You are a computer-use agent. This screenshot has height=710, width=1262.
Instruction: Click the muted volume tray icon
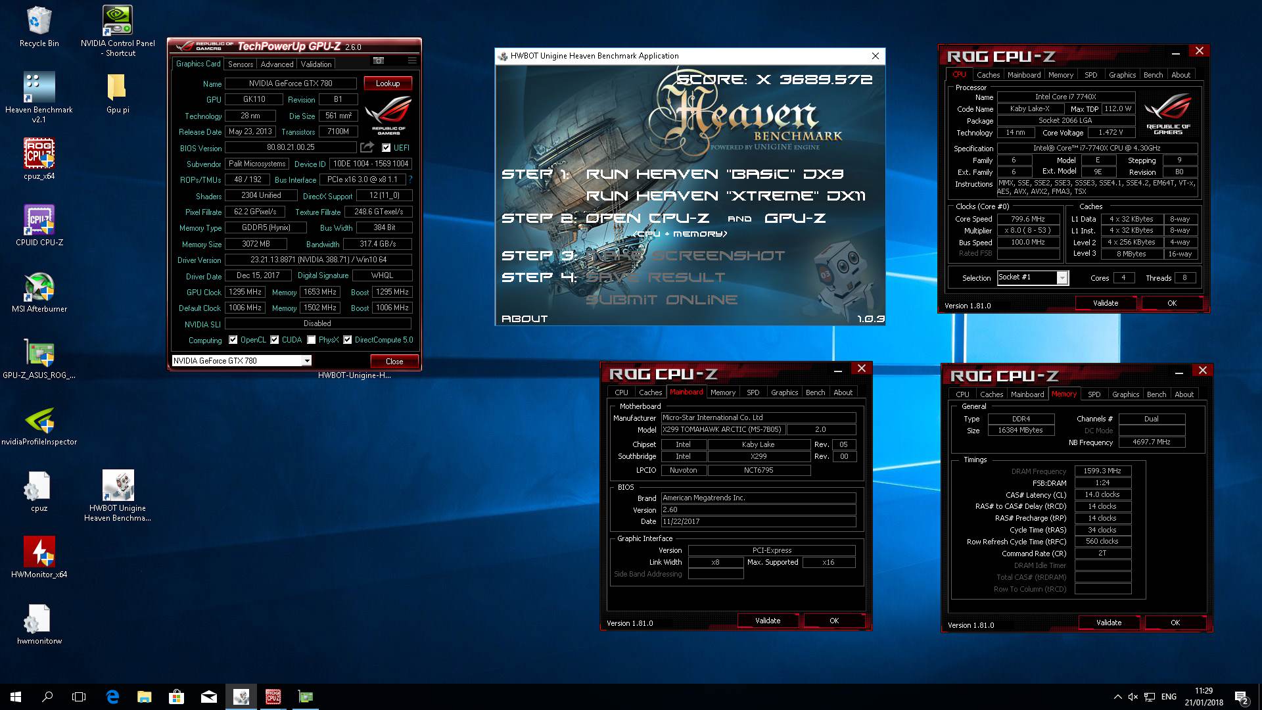(x=1133, y=697)
